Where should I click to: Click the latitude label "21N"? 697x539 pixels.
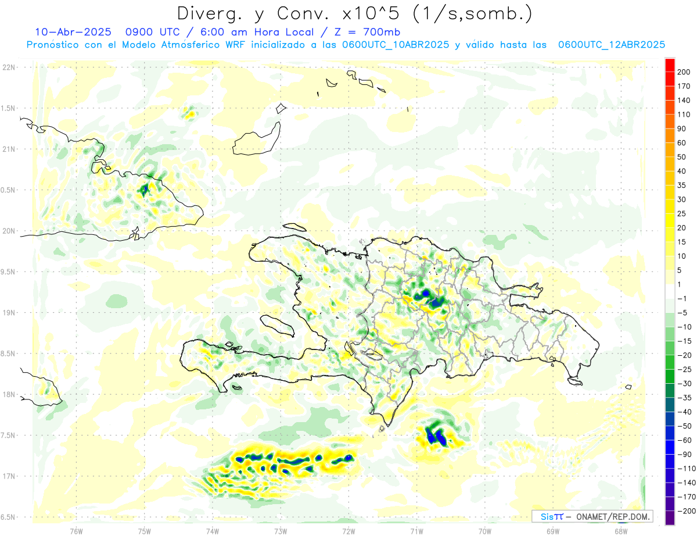[x=8, y=149]
